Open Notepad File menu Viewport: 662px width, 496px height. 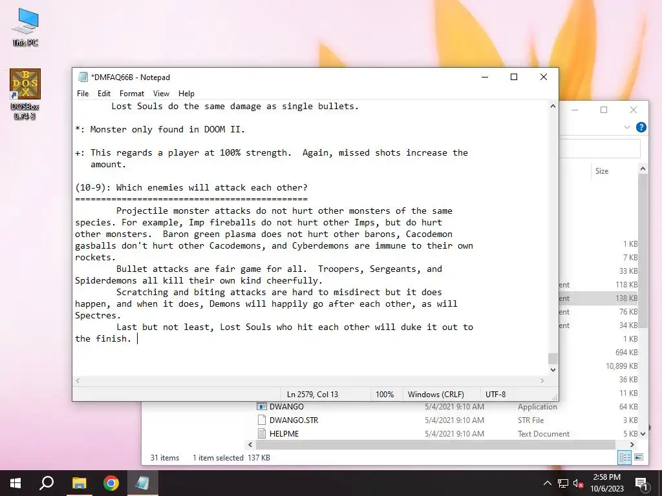tap(83, 94)
